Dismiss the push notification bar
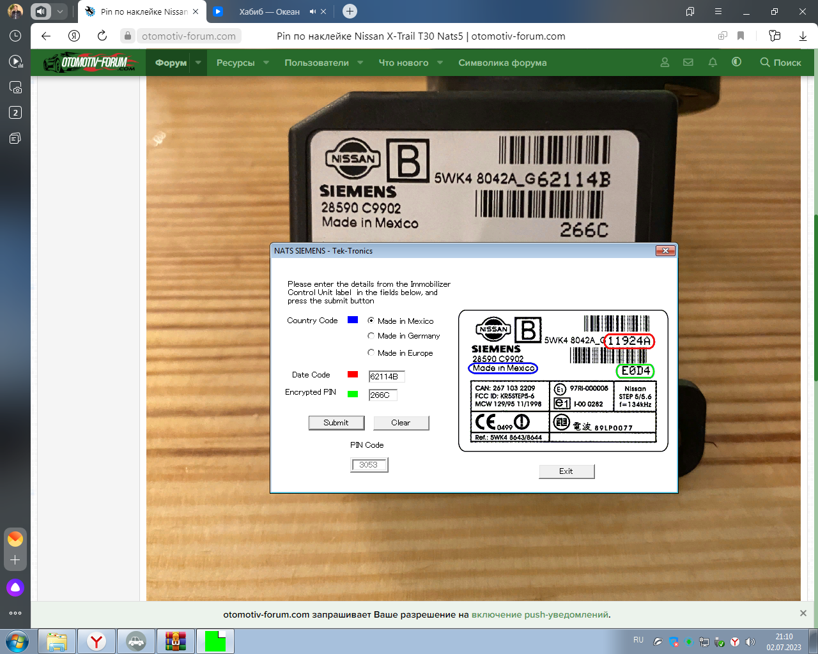 coord(803,613)
